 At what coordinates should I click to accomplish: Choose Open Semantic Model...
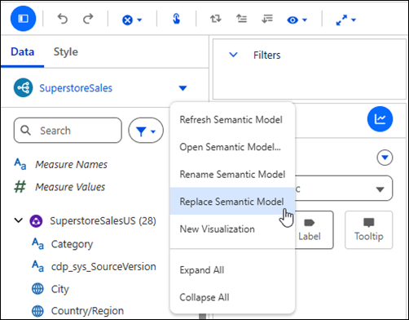232,147
